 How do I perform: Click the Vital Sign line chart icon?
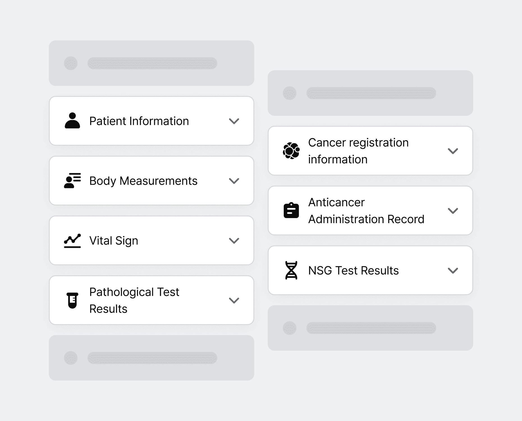(x=72, y=241)
